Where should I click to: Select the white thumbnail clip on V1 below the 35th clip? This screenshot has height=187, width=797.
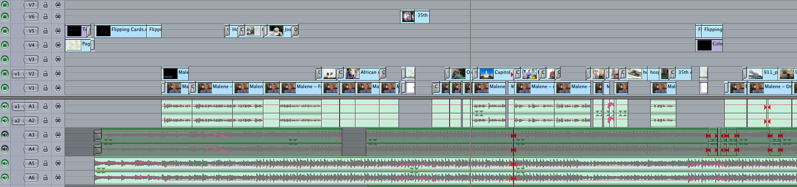(x=410, y=88)
